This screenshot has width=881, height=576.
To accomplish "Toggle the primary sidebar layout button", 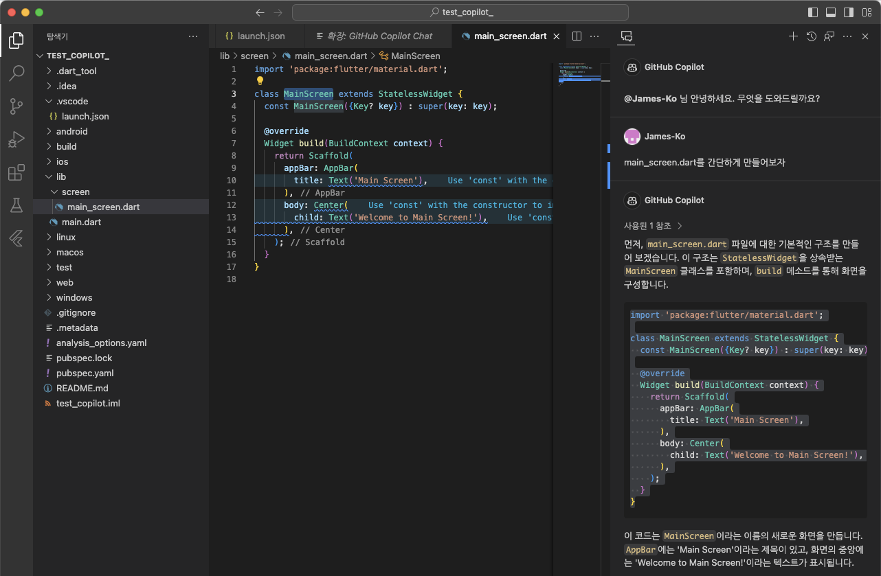I will click(813, 12).
